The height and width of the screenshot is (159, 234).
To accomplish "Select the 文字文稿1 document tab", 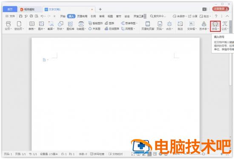I will 69,9.
